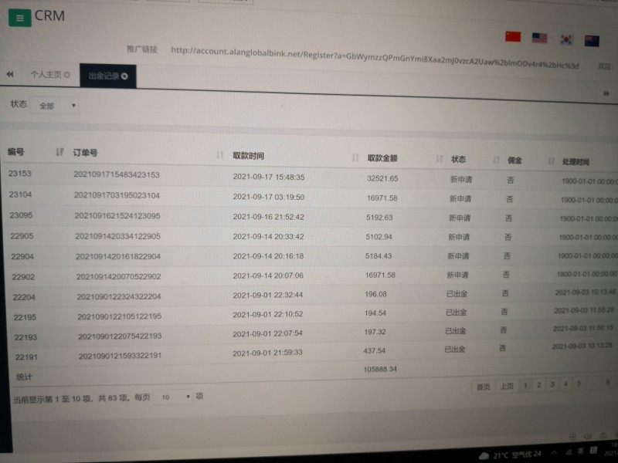Click the 21°C weather text in taskbar
Screen dimensions: 618x463
coord(501,455)
